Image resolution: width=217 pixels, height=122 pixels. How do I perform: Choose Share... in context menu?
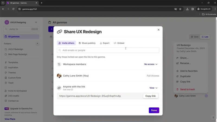(184, 58)
